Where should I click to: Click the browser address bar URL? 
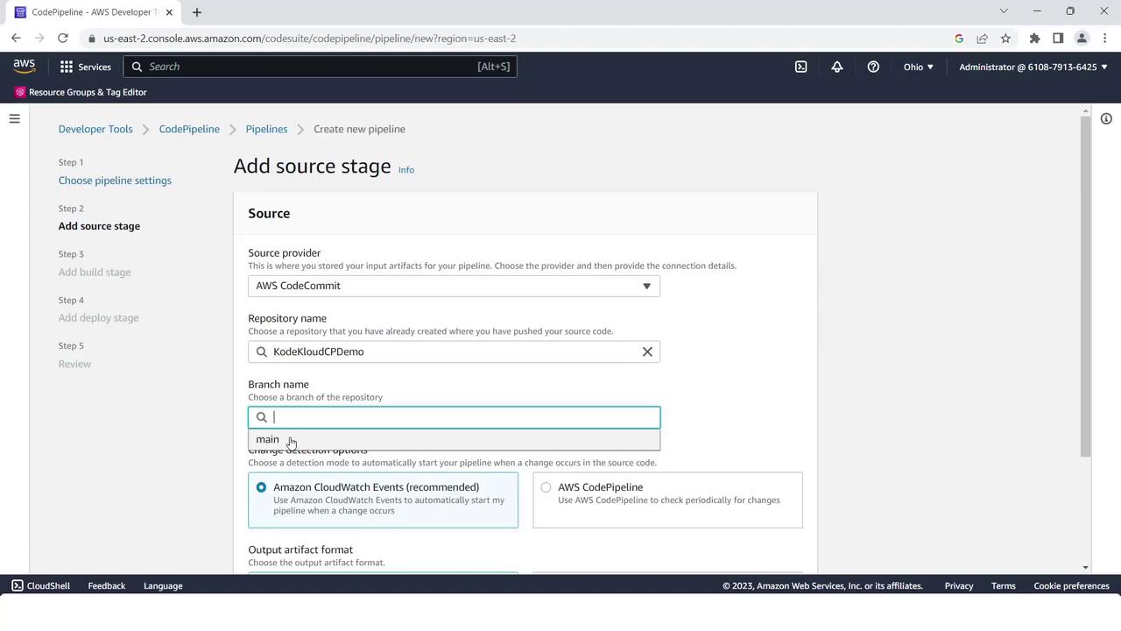pyautogui.click(x=309, y=39)
